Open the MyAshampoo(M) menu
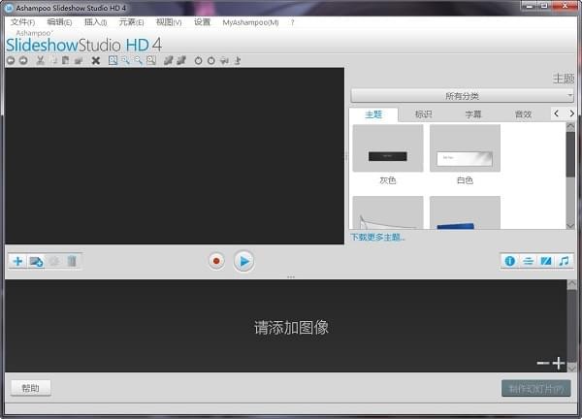The width and height of the screenshot is (582, 419). [x=250, y=22]
